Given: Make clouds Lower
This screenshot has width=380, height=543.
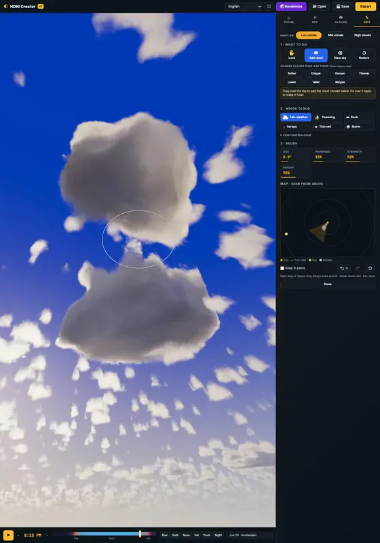Looking at the screenshot, I should coord(292,82).
